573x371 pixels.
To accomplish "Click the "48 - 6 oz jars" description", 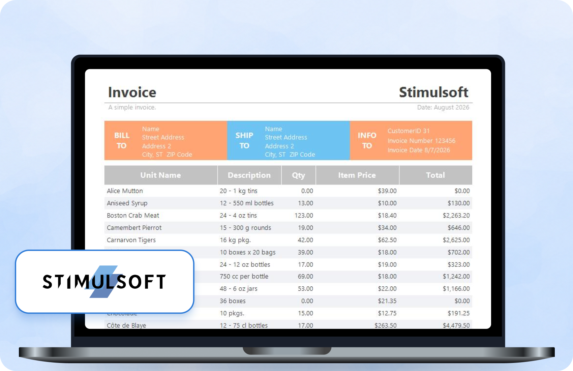I will coord(239,289).
